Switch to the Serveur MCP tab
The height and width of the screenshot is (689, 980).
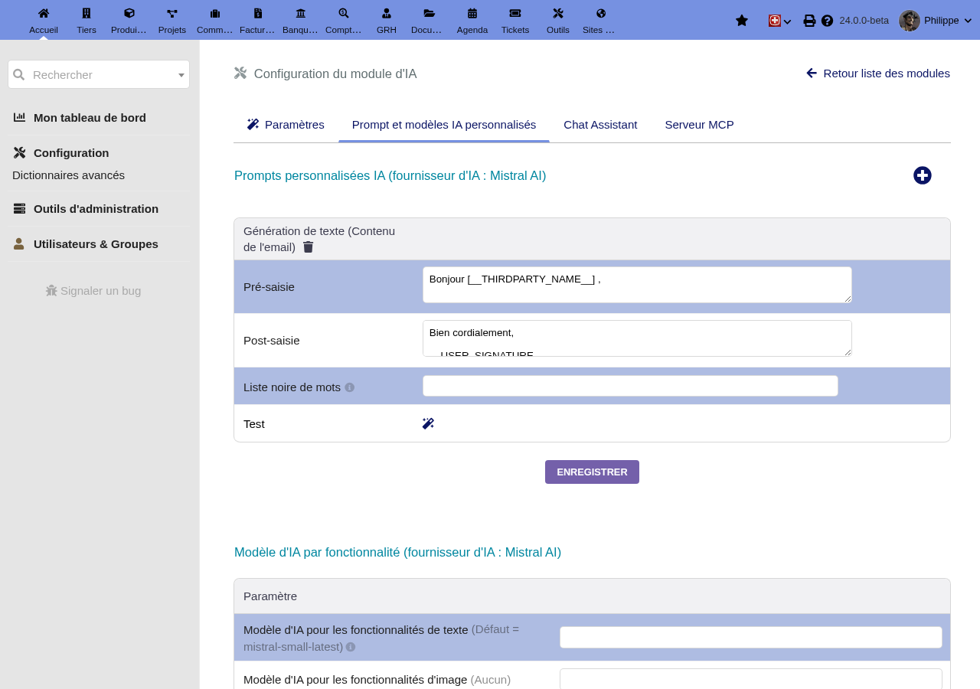pyautogui.click(x=699, y=125)
